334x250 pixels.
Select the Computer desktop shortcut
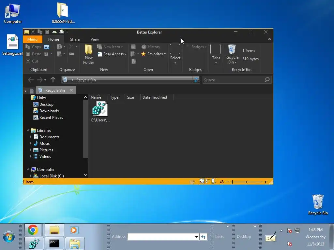[13, 14]
